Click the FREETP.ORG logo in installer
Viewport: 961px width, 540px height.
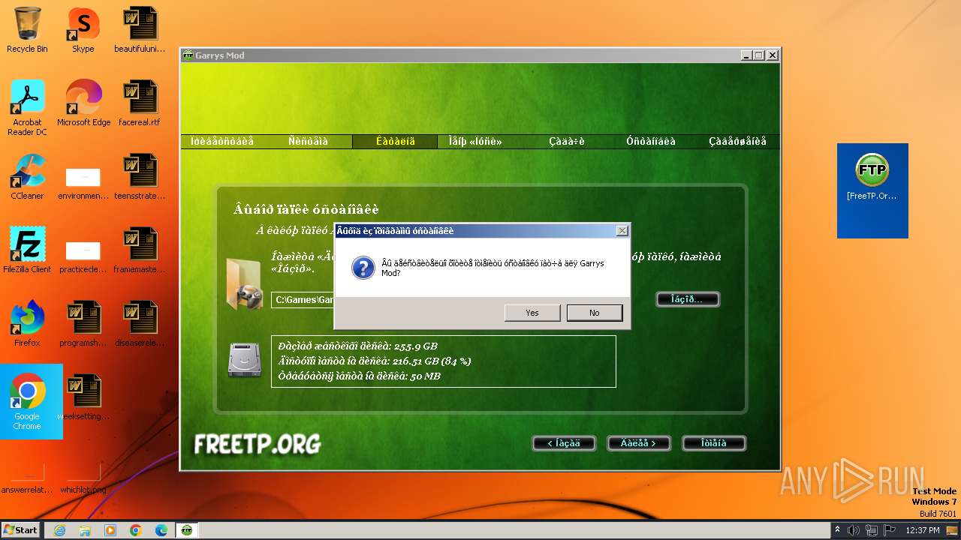tap(258, 444)
